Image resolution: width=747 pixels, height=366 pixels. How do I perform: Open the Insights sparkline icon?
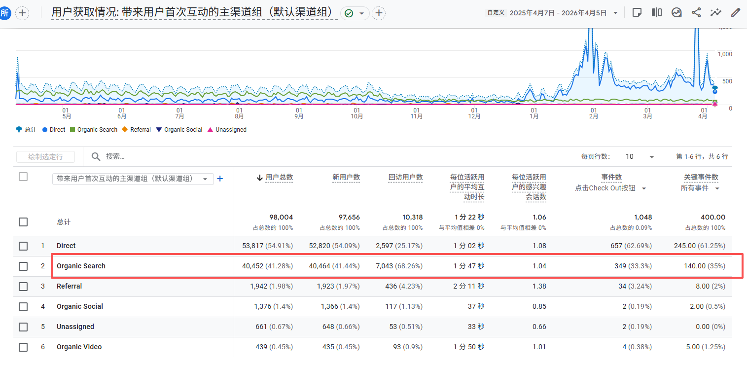[x=716, y=13]
